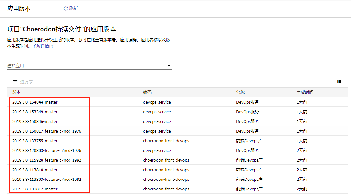Click choerodon-front-devops in 115928 row
351x194 pixels.
point(166,160)
